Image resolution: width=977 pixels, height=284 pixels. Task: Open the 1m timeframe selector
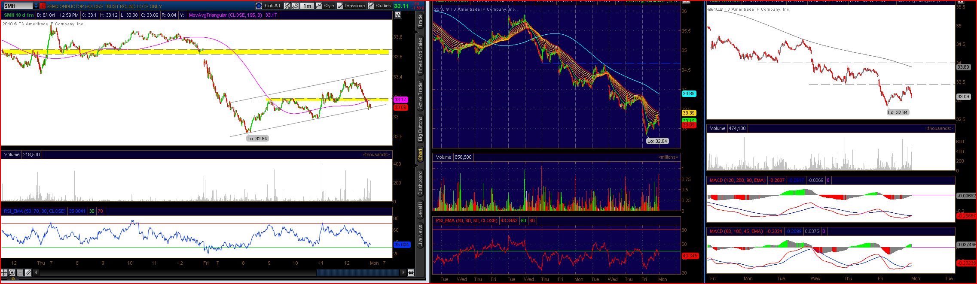(x=307, y=6)
